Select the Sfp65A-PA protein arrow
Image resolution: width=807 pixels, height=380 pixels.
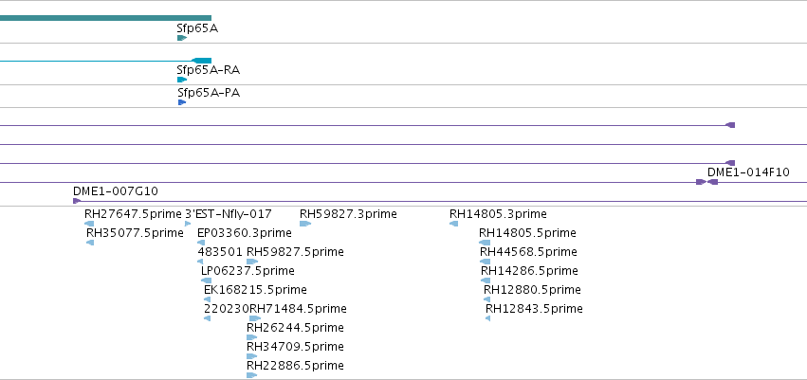coord(182,102)
